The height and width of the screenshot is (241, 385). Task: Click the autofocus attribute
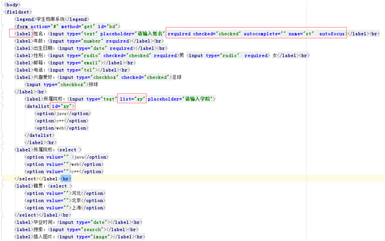coord(331,33)
